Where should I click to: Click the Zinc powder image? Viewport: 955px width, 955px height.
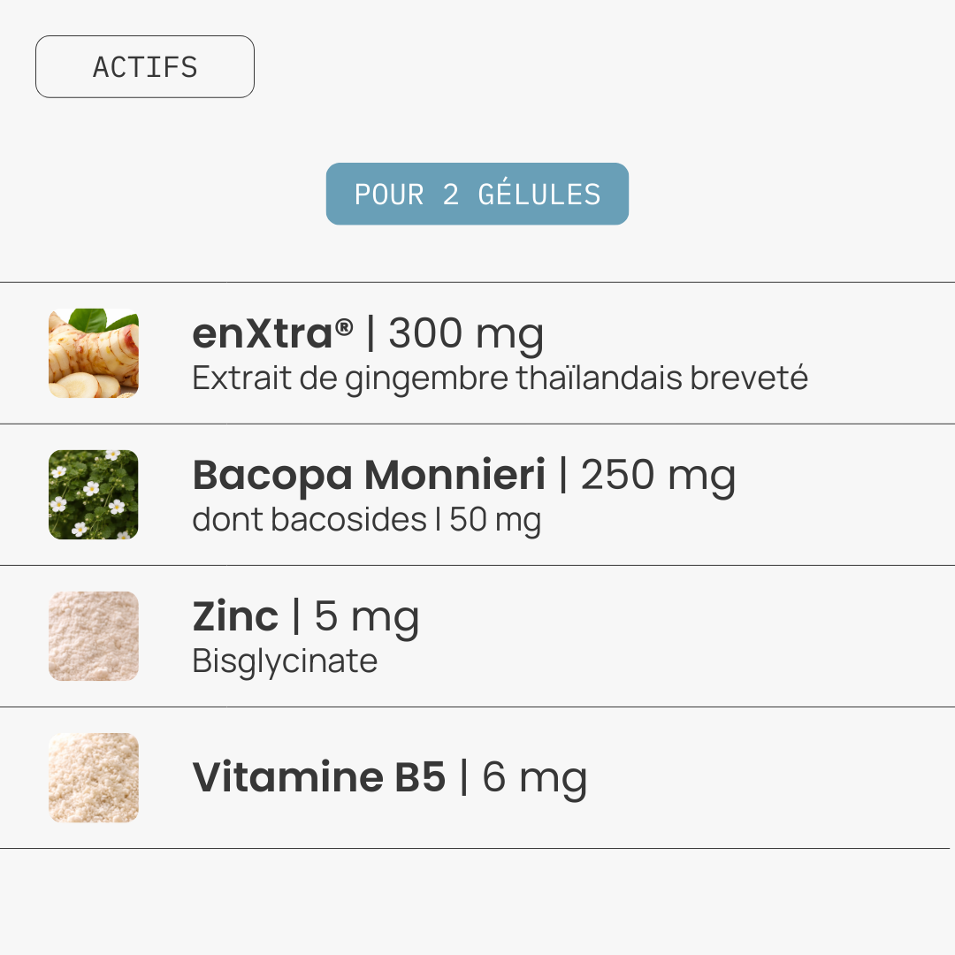(94, 636)
